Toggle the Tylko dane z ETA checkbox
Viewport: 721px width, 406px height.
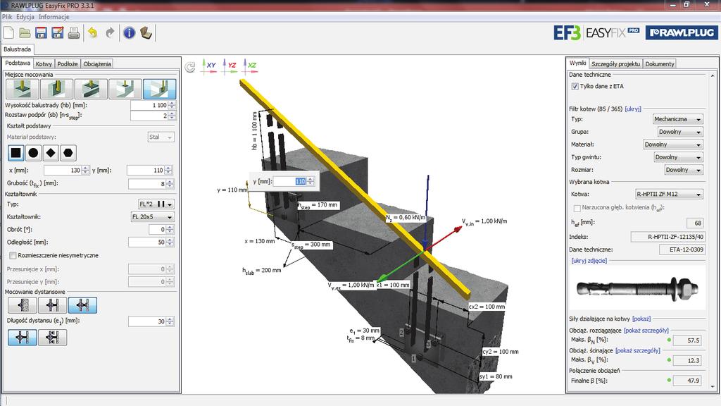pyautogui.click(x=575, y=86)
